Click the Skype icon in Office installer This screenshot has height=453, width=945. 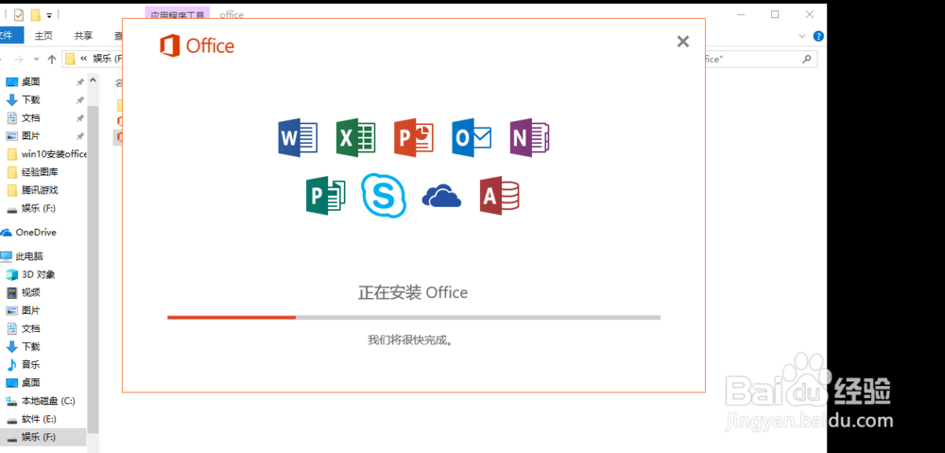tap(384, 196)
